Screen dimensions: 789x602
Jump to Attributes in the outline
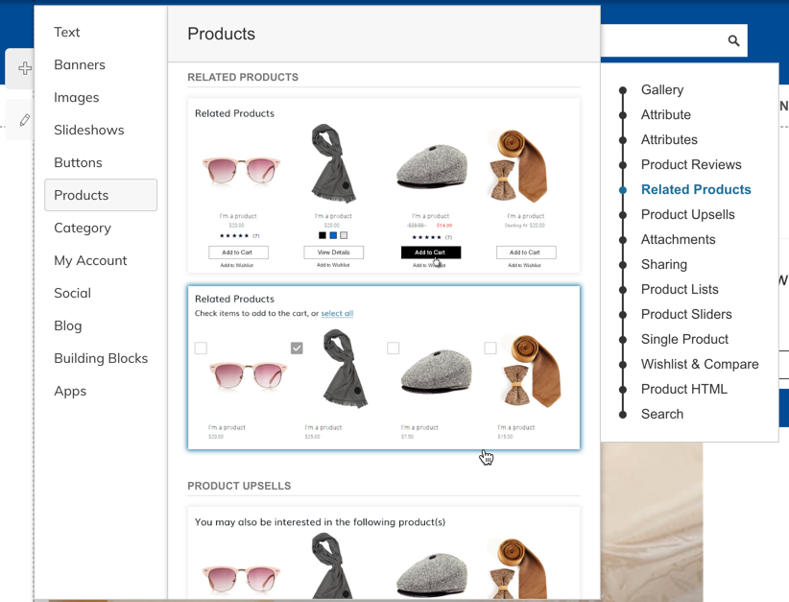(669, 139)
